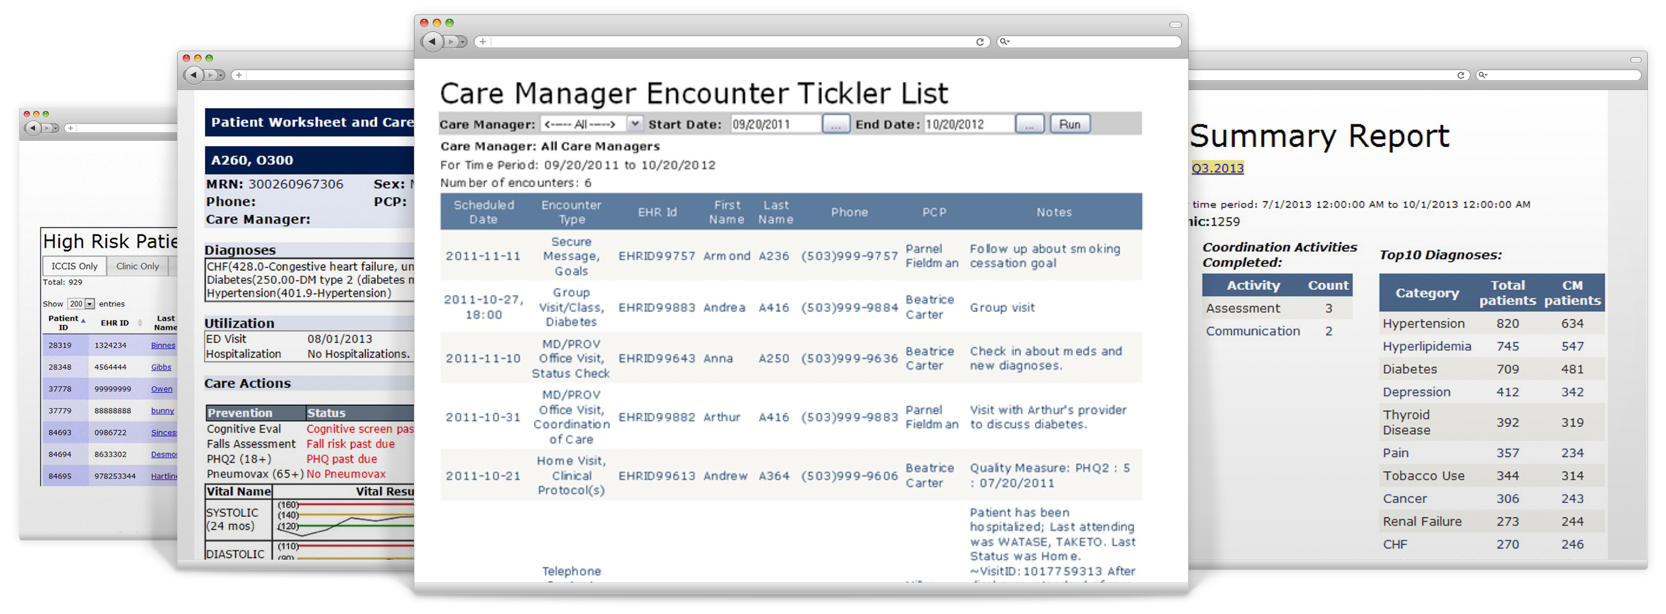Open the Q3.2013 report link

1217,168
